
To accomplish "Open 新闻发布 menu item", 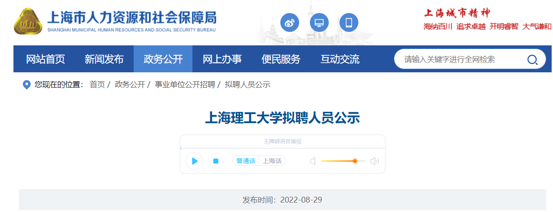I will click(x=104, y=59).
